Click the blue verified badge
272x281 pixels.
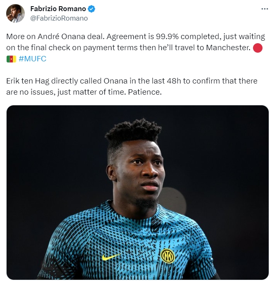91,9
